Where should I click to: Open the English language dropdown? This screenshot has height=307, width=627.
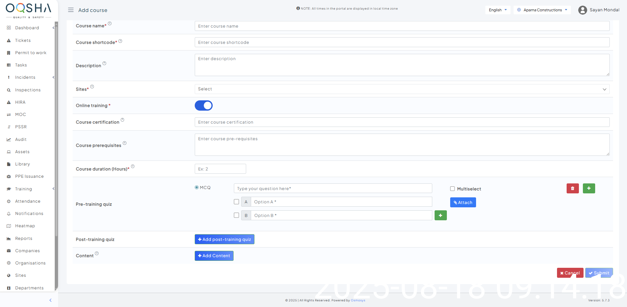(498, 10)
